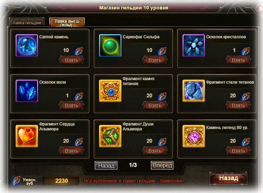Switch to the Лавка гильдии tab
Viewport: 263px width, 193px height.
point(27,22)
